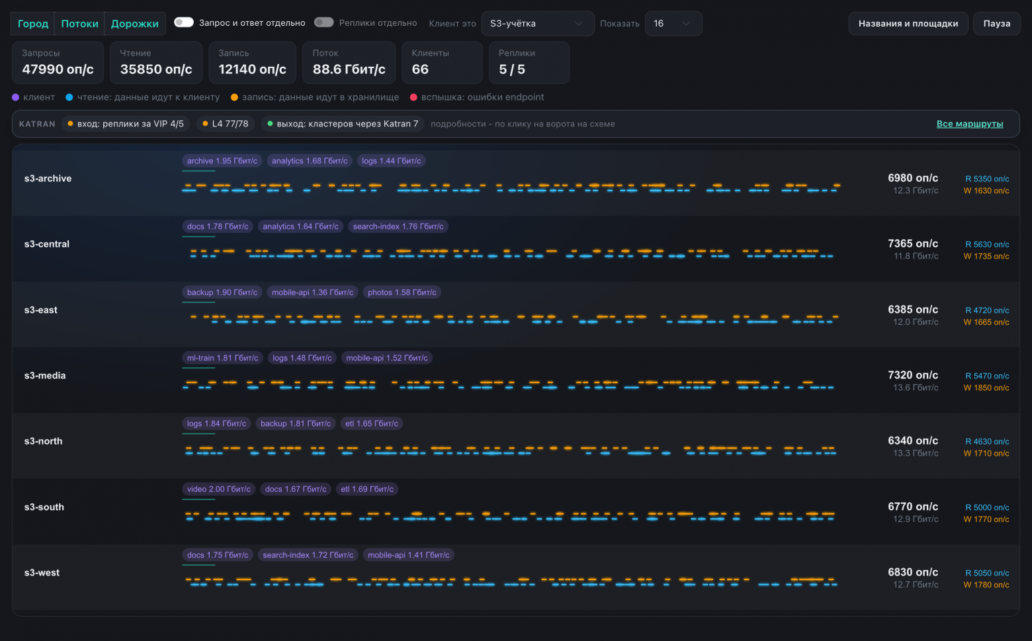Click the '6980 оп/с' value for s3-archive

913,178
